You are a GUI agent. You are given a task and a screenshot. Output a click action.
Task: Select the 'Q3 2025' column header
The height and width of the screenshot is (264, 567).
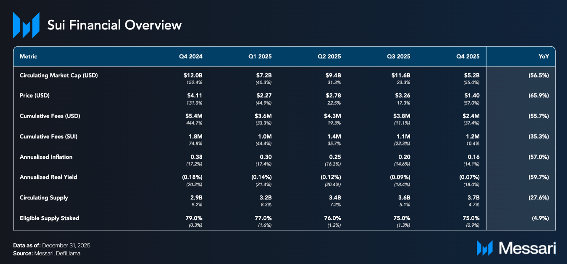[399, 56]
